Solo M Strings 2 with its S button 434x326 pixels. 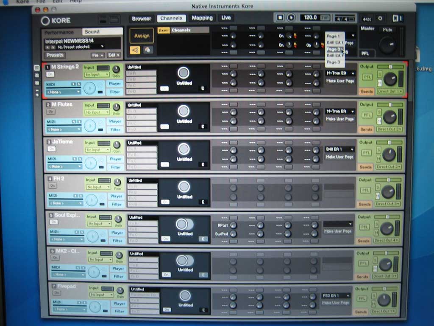coord(380,74)
